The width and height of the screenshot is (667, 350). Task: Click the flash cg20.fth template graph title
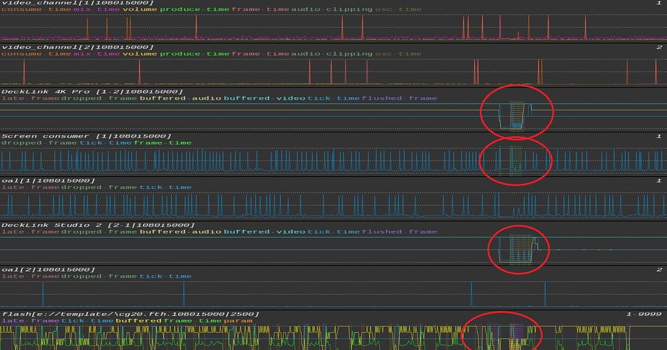(x=130, y=314)
